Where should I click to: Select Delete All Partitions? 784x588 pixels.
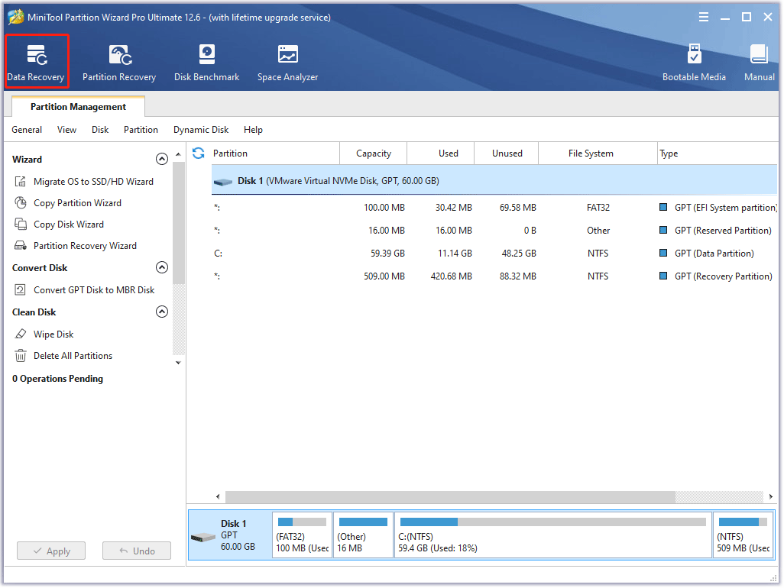77,355
